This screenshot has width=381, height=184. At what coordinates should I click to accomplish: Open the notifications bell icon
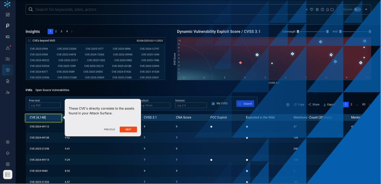point(327,10)
